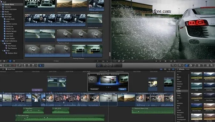215x122 pixels.
Task: Open the enhancement magic wand menu
Action: tap(173, 65)
